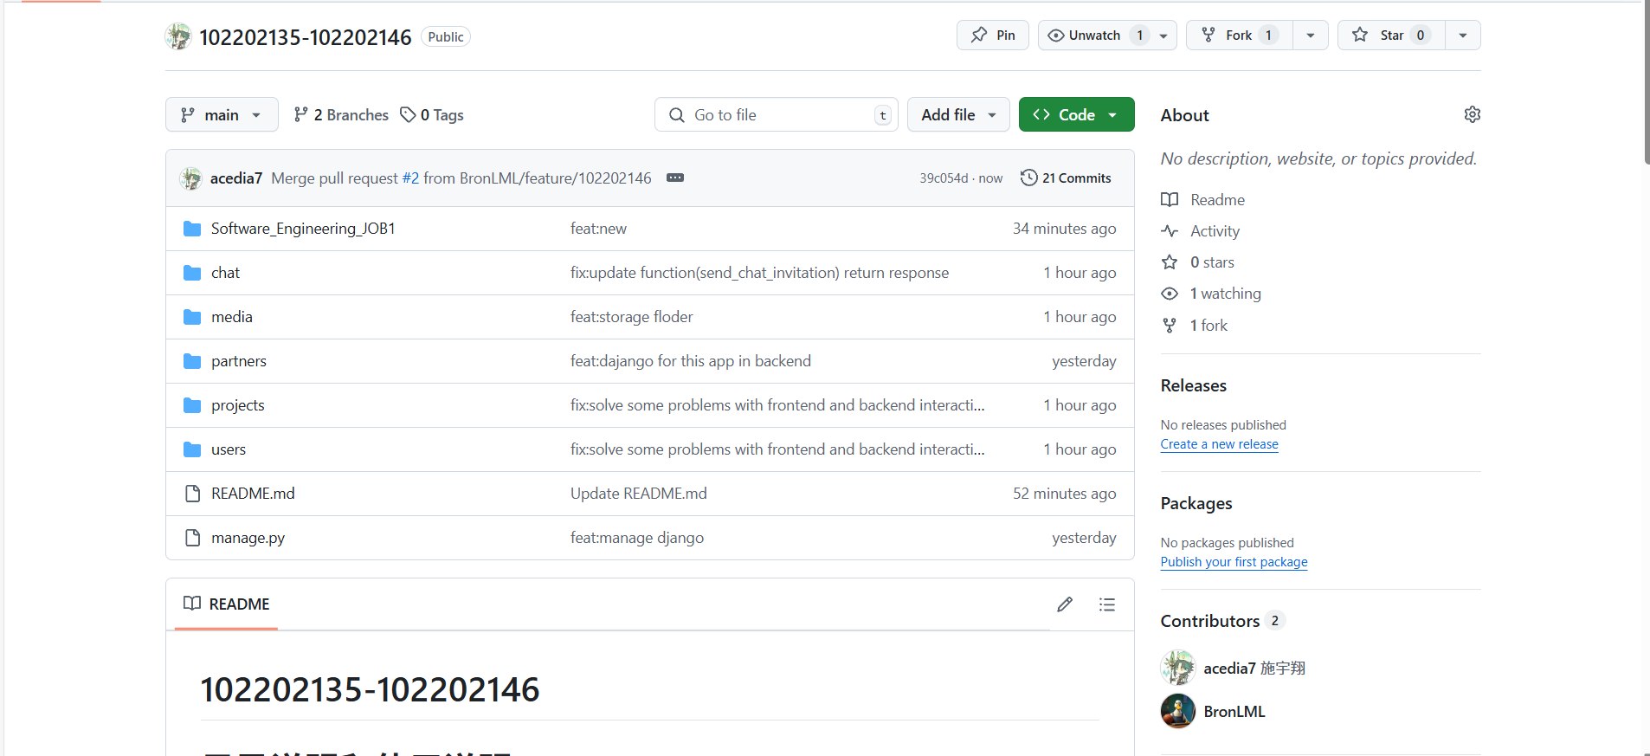
Task: Expand the commit message ellipsis icon
Action: 675,178
